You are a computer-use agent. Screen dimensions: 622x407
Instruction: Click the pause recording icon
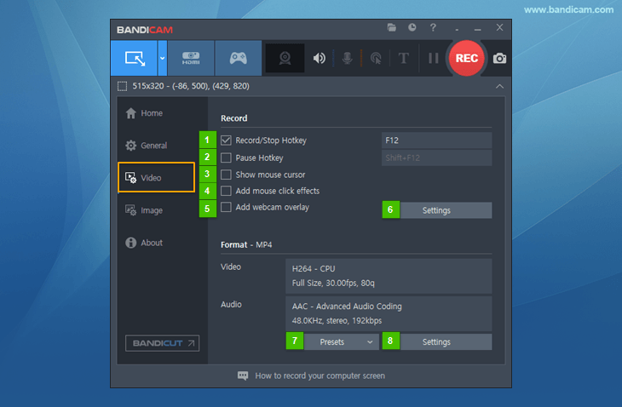tap(433, 58)
